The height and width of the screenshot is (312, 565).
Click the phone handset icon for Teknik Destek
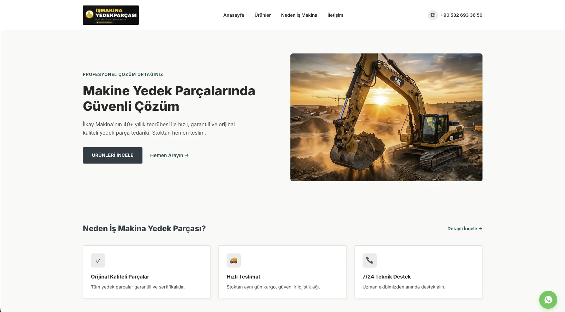369,260
